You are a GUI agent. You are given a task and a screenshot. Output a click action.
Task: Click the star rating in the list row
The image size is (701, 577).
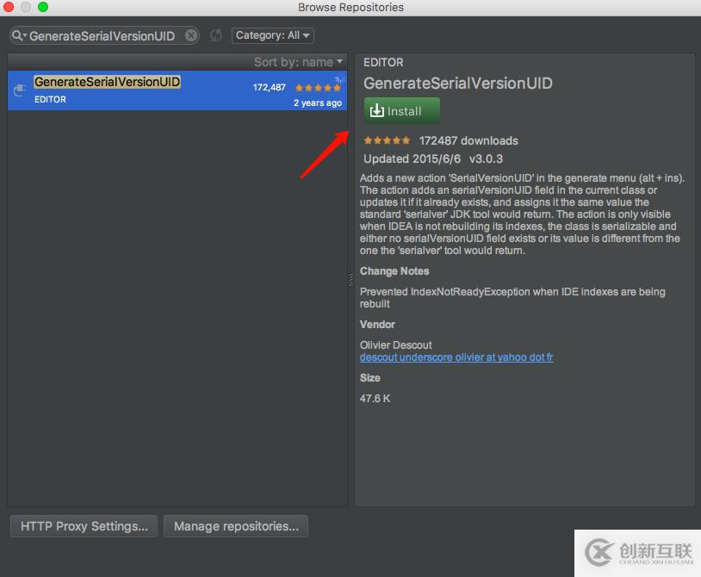(318, 88)
